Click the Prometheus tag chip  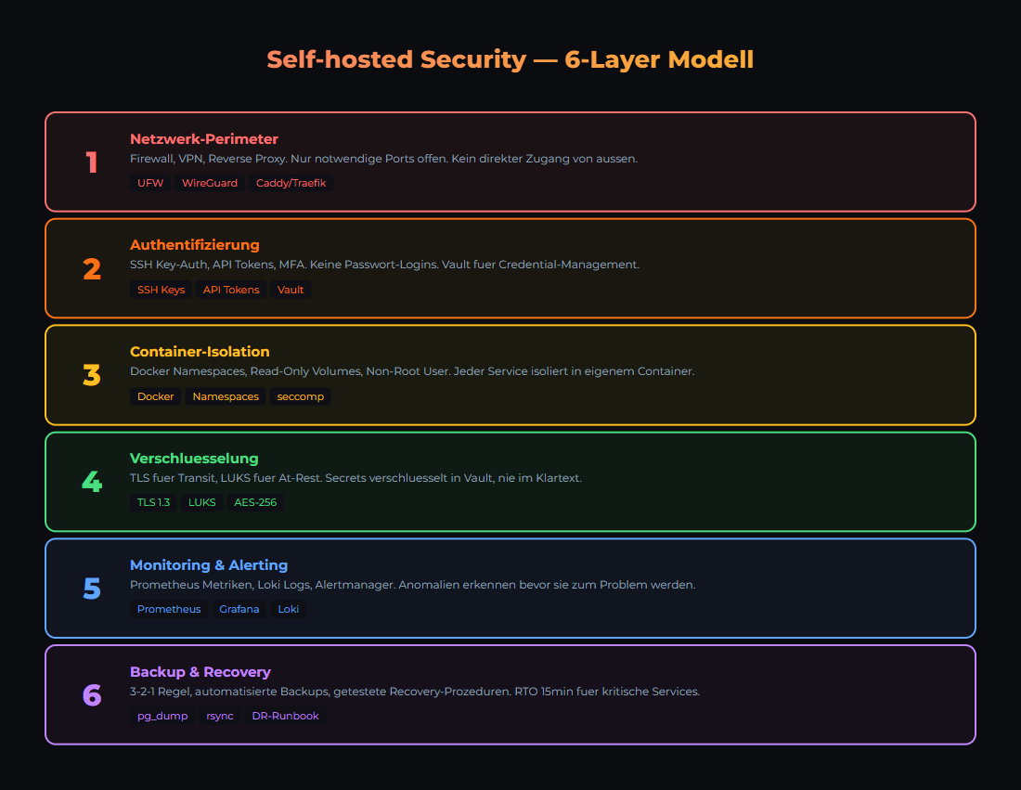(169, 609)
